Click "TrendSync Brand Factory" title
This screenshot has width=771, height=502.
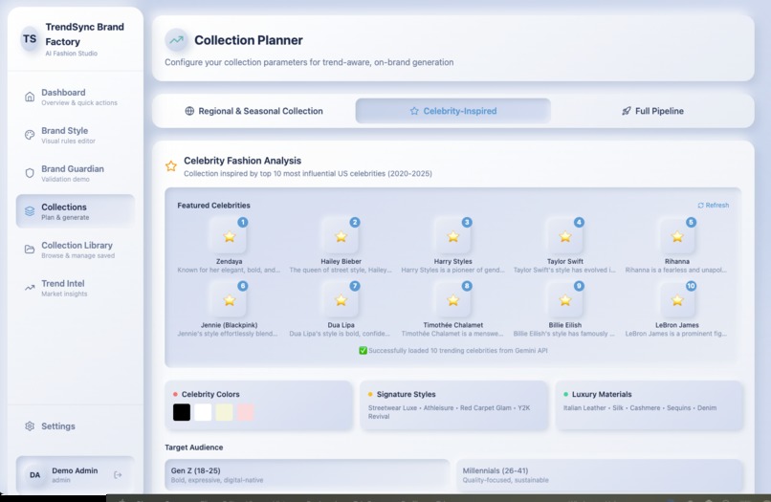coord(84,33)
